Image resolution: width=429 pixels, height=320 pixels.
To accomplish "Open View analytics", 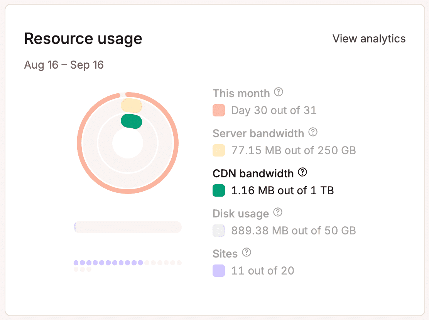I will pos(369,39).
